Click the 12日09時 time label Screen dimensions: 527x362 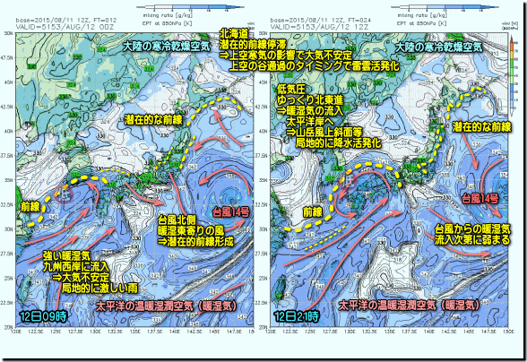click(x=43, y=316)
